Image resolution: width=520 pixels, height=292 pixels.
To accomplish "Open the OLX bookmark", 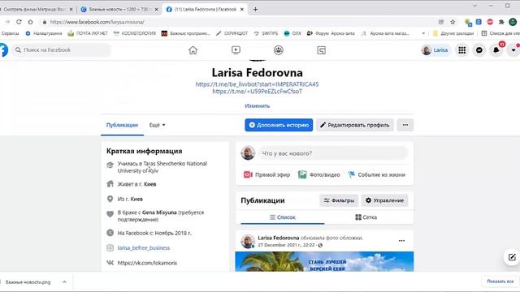I will [x=292, y=33].
